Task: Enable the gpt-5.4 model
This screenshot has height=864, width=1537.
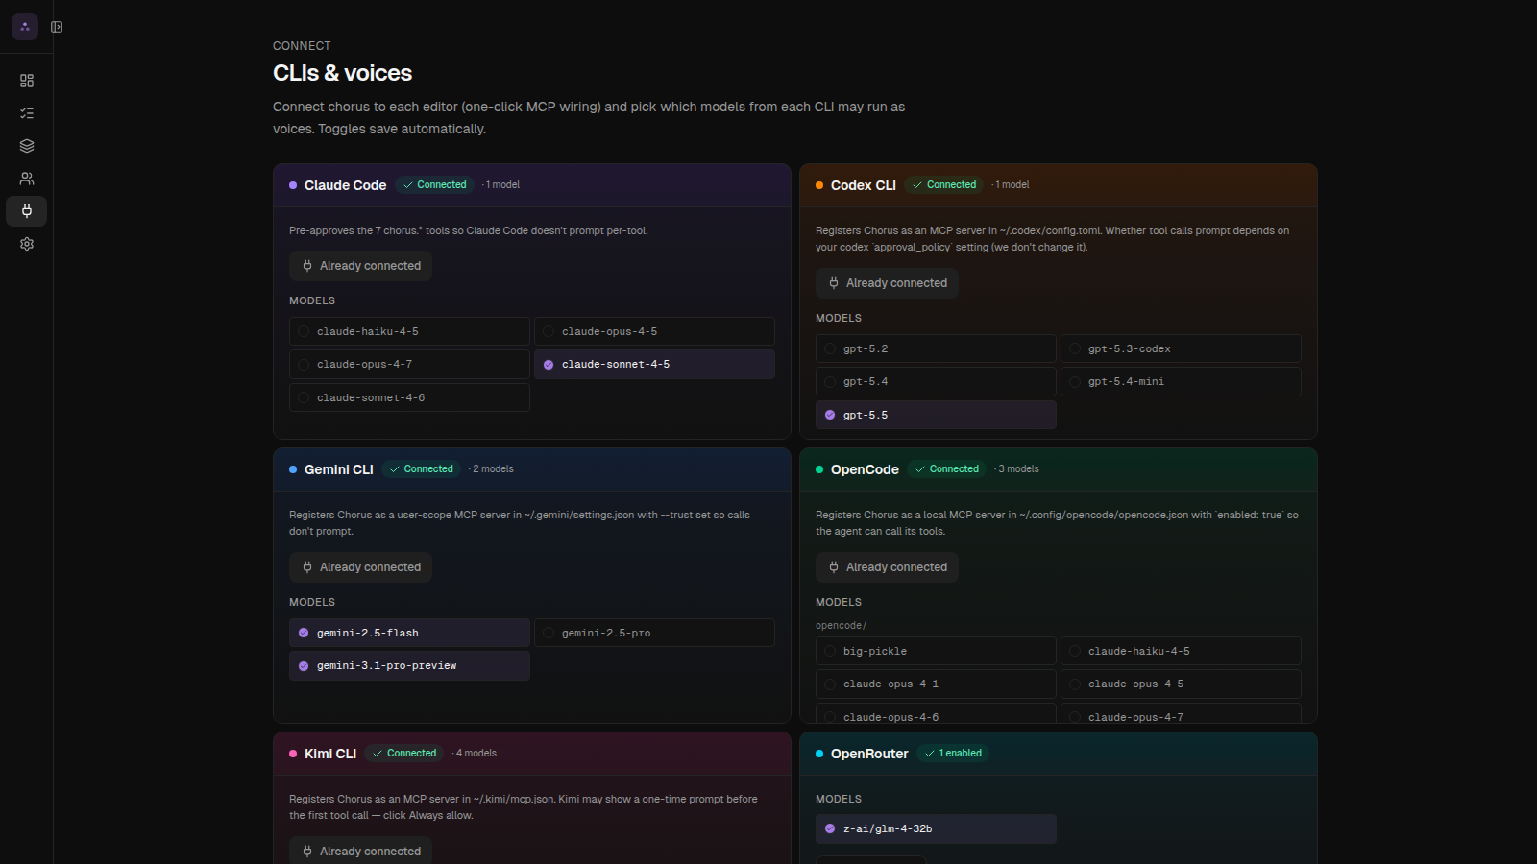Action: pyautogui.click(x=936, y=382)
